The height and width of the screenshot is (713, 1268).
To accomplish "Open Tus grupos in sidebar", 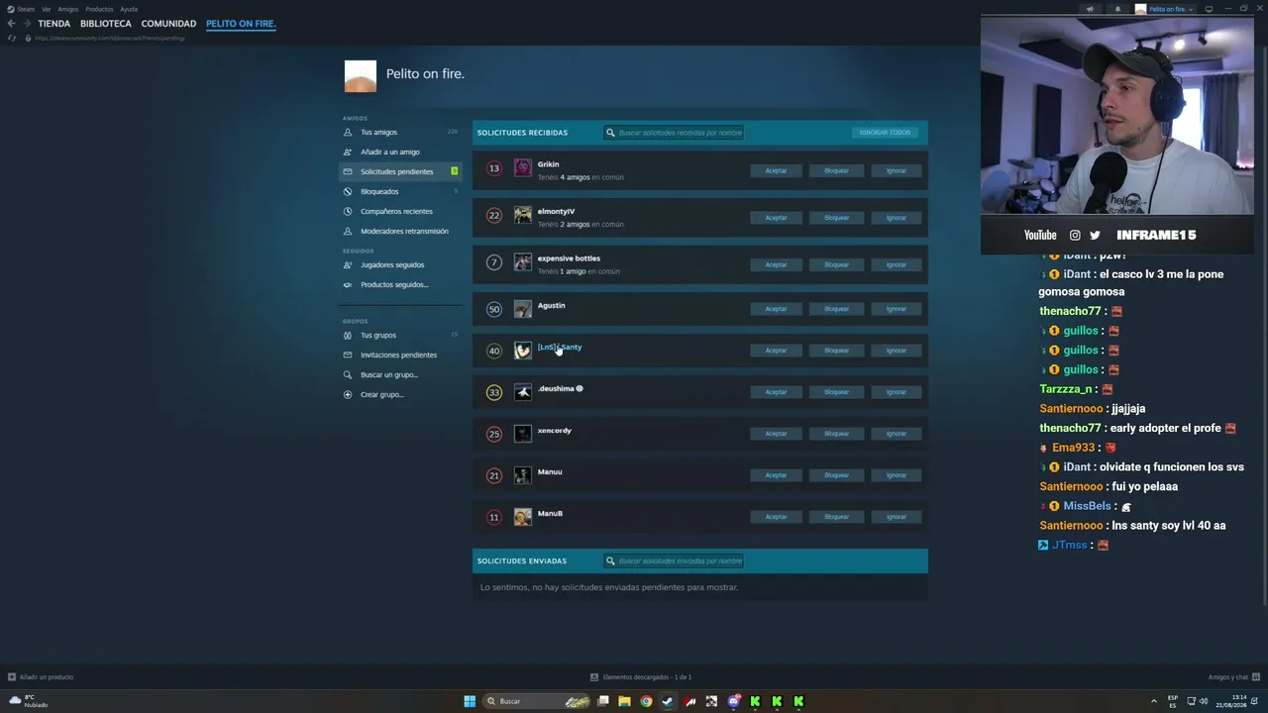I will coord(400,336).
